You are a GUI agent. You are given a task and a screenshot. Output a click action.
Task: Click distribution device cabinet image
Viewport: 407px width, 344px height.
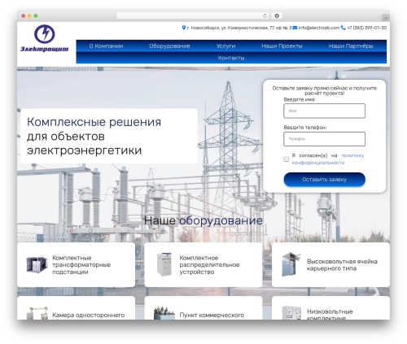point(164,264)
